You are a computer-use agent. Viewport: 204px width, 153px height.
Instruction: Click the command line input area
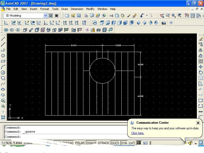click(x=66, y=137)
